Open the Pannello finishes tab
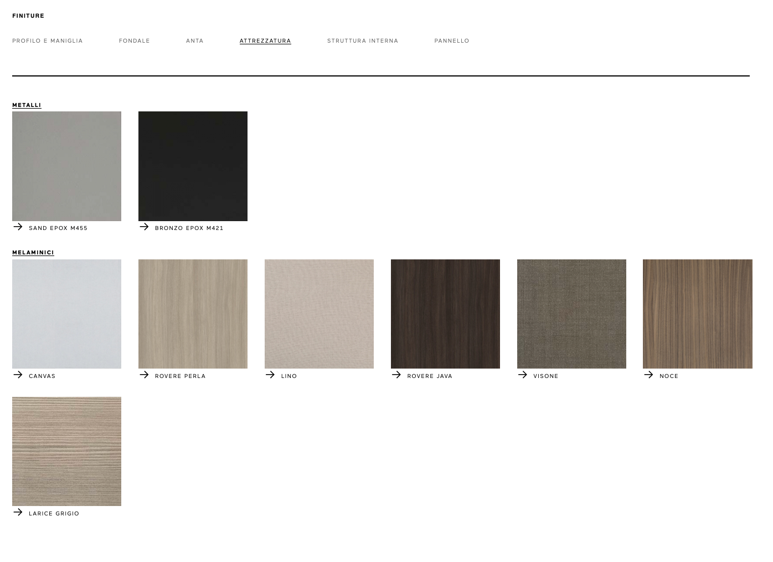The width and height of the screenshot is (773, 562). coord(452,41)
